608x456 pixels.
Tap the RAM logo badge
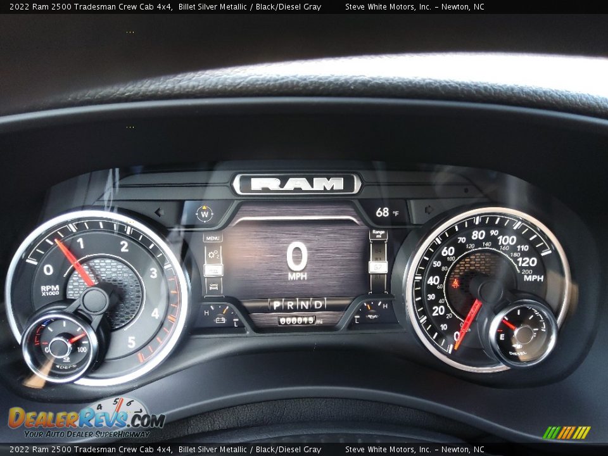[x=296, y=184]
